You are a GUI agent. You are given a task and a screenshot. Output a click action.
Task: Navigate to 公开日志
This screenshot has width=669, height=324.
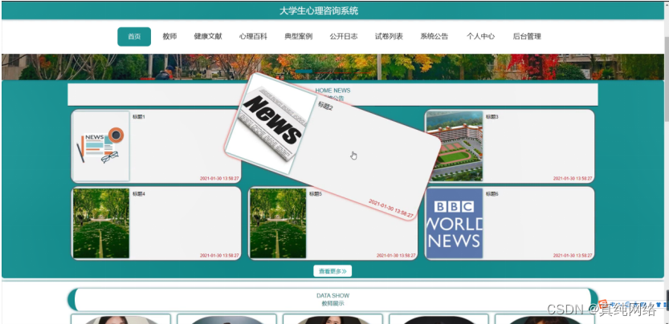344,37
